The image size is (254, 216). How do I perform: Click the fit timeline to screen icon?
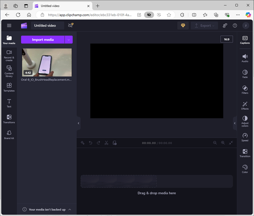tap(231, 143)
